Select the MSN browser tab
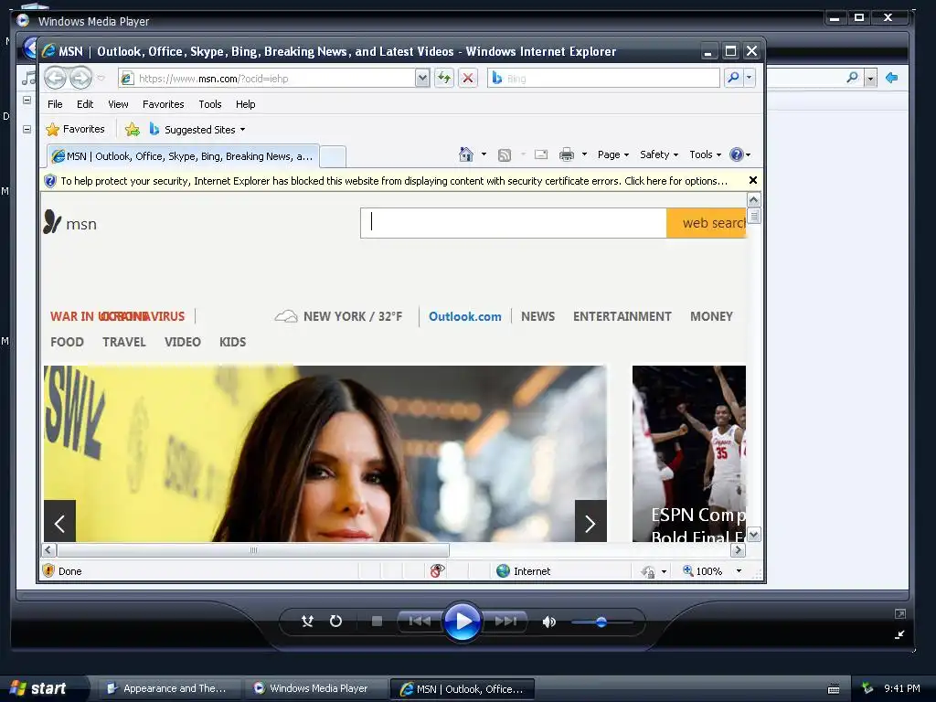The width and height of the screenshot is (936, 702). pyautogui.click(x=183, y=156)
